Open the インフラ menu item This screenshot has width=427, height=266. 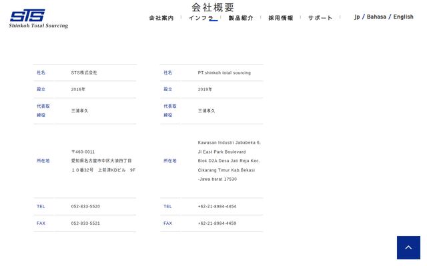click(201, 18)
